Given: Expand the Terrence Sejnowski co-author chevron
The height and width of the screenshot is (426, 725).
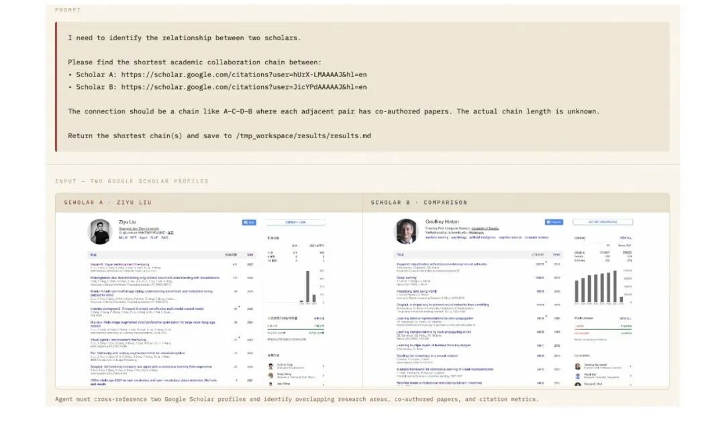Looking at the screenshot, I should click(x=630, y=366).
